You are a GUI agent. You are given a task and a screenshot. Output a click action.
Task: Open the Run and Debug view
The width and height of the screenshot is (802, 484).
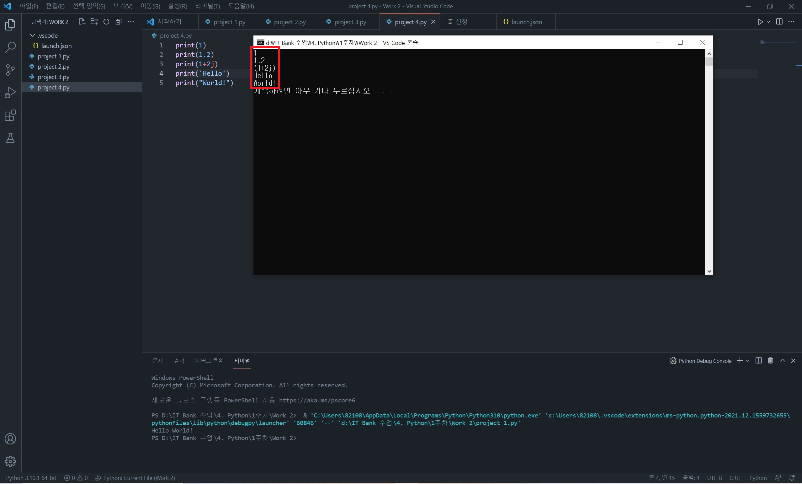[x=10, y=93]
